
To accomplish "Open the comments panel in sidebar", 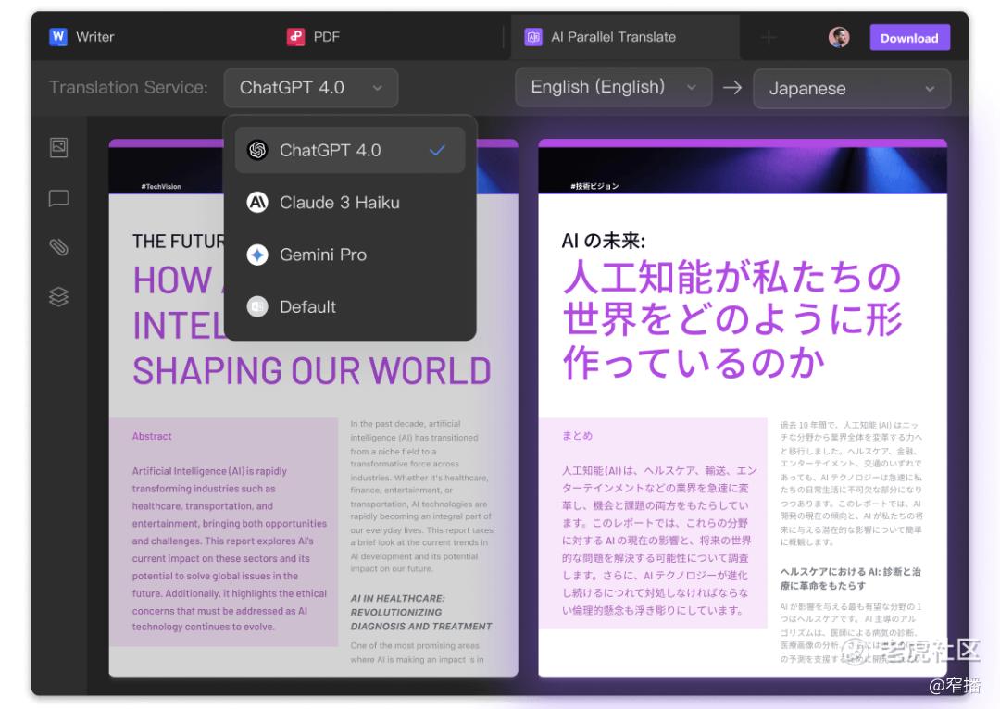I will point(58,198).
